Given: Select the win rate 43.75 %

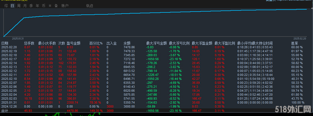Looking at the screenshot, I should (x=297, y=99).
